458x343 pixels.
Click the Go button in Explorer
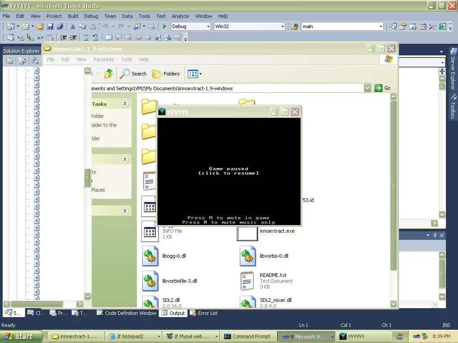tap(382, 88)
